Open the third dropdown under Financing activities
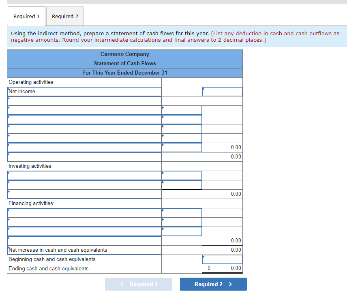347x304 pixels. [84, 231]
